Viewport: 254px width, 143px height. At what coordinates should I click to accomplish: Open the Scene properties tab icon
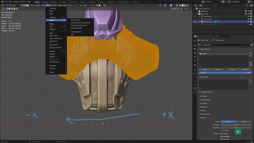(x=195, y=56)
